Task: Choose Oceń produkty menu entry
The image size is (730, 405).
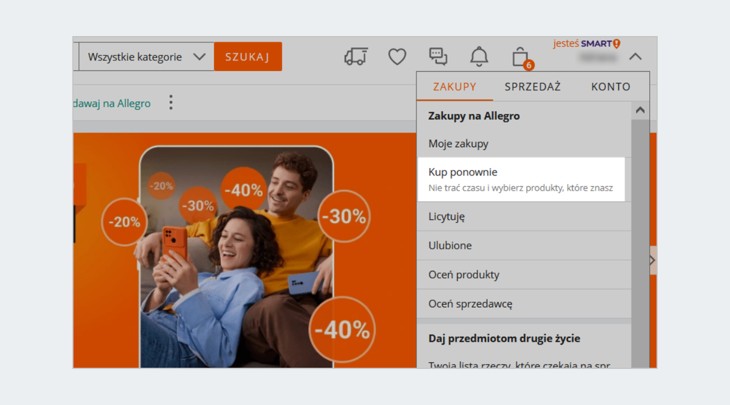Action: pyautogui.click(x=524, y=274)
